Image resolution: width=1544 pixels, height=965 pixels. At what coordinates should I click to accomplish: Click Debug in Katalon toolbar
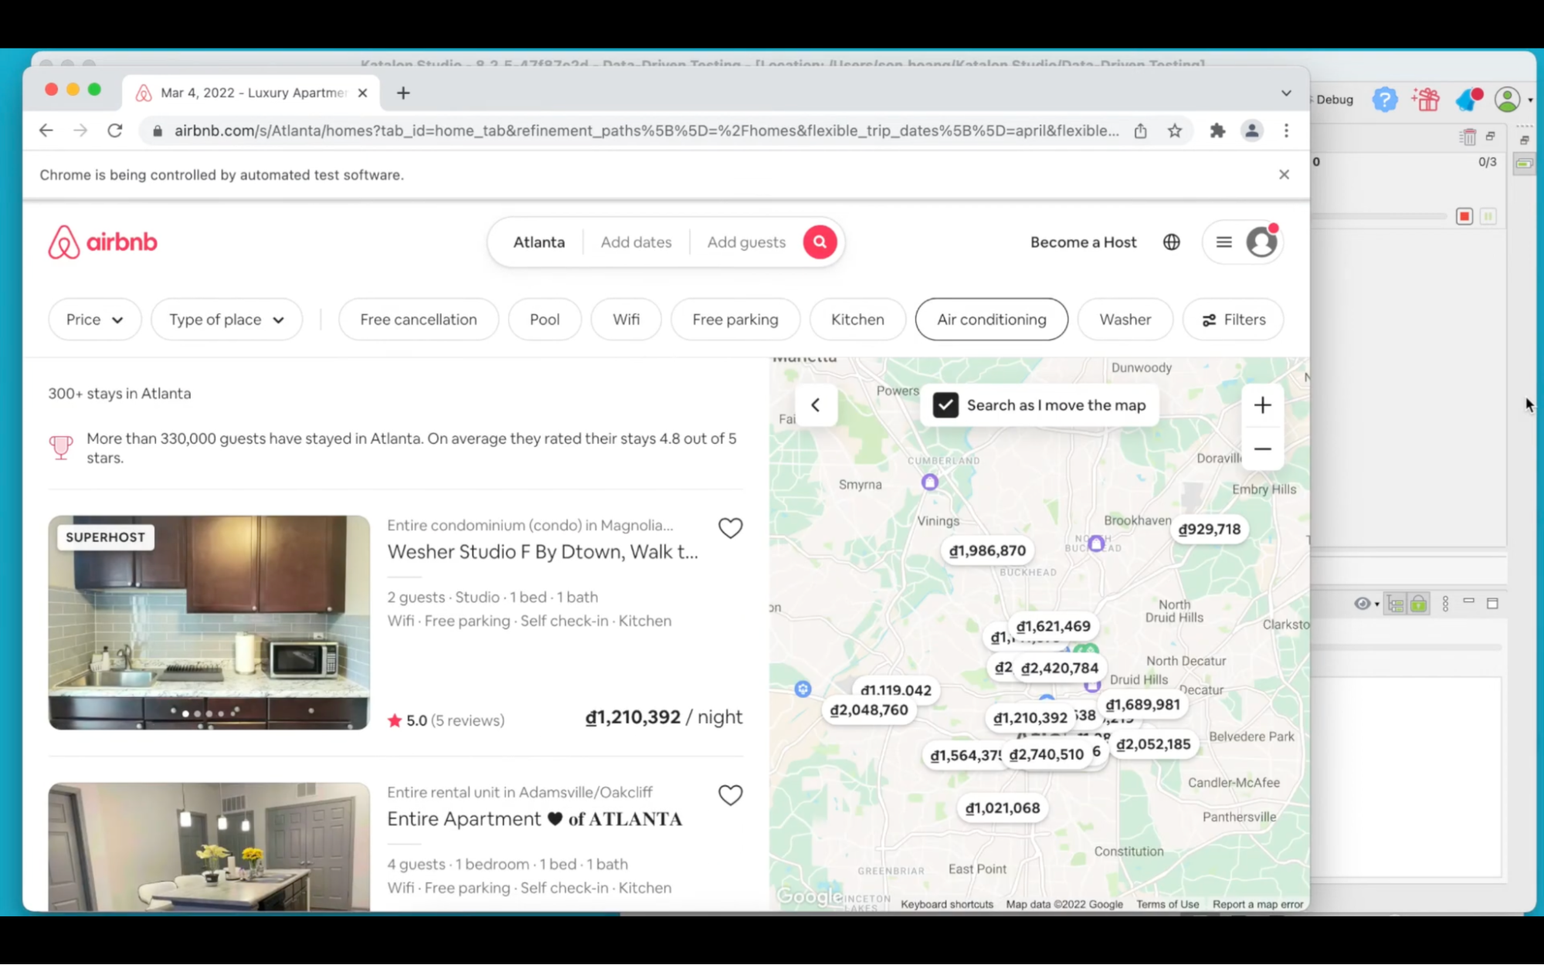(1334, 100)
